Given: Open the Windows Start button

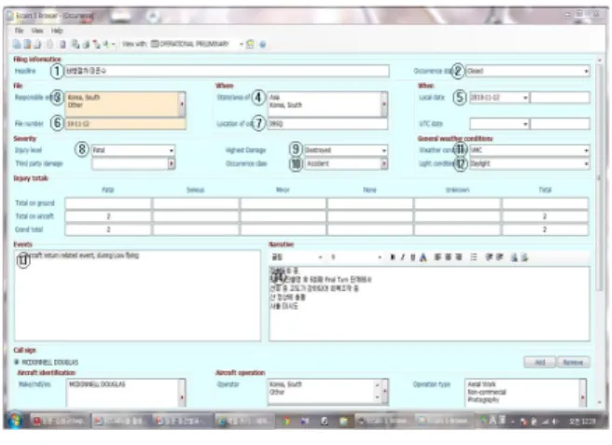Looking at the screenshot, I should point(15,421).
